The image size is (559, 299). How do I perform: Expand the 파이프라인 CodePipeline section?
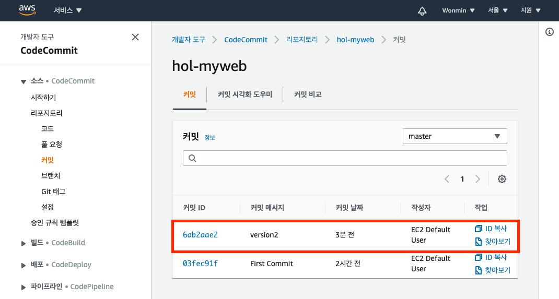coord(24,287)
